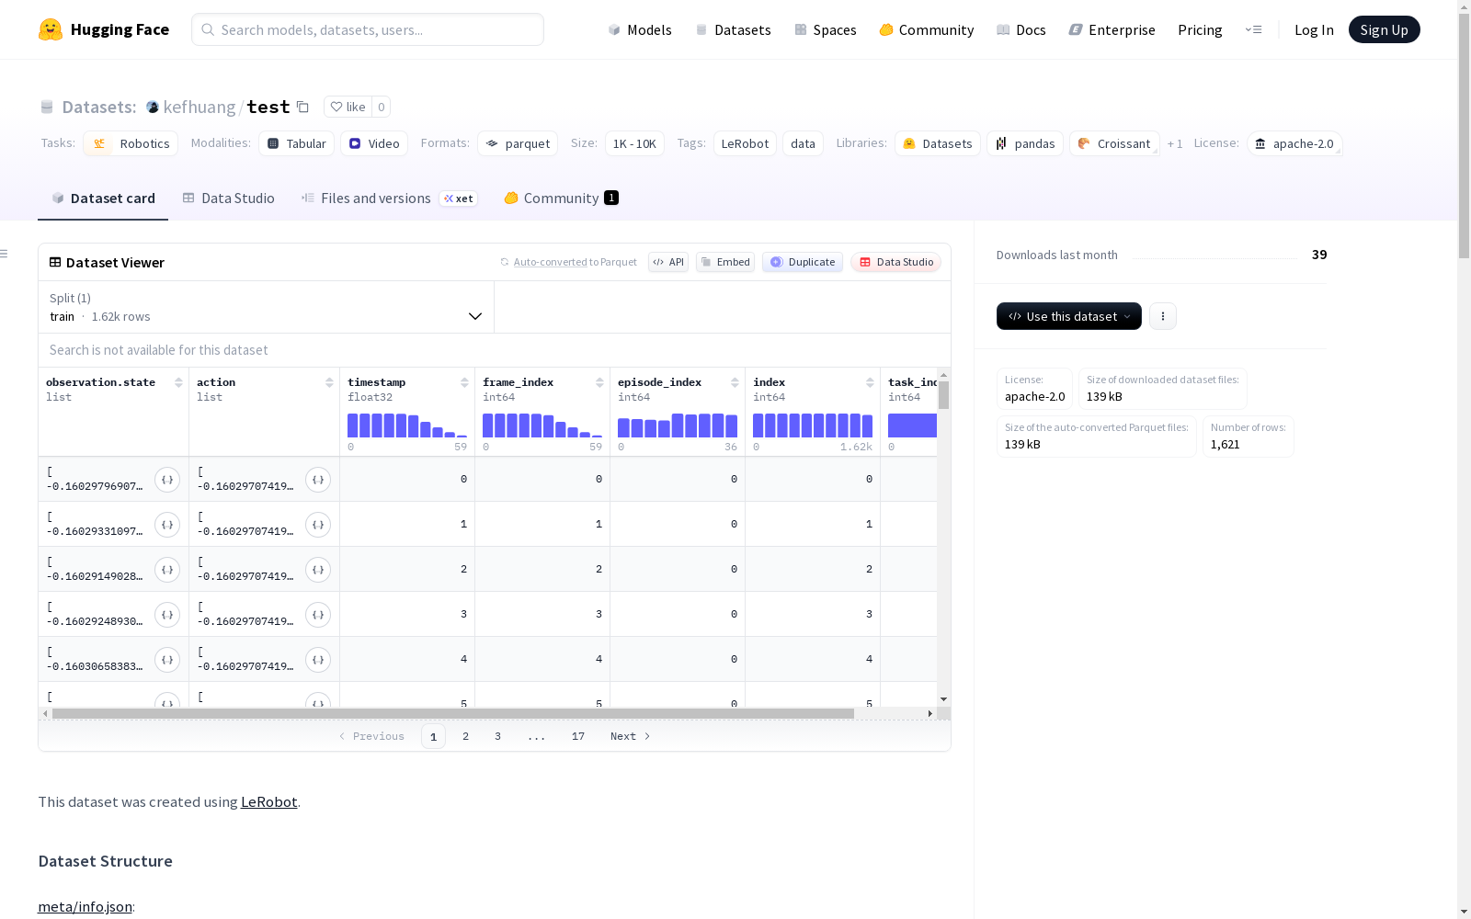Expand the action list in the first row
This screenshot has height=919, width=1471.
tap(318, 480)
